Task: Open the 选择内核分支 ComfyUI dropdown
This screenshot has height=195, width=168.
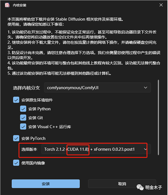Action: click(x=97, y=88)
